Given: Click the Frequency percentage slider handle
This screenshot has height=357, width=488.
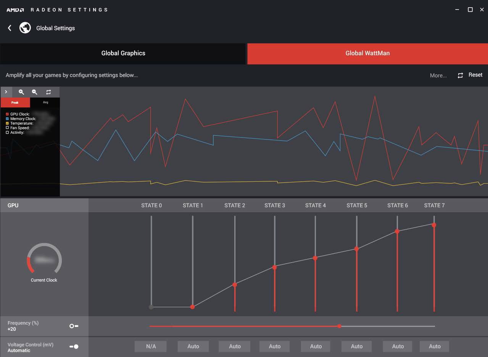Looking at the screenshot, I should pyautogui.click(x=339, y=326).
